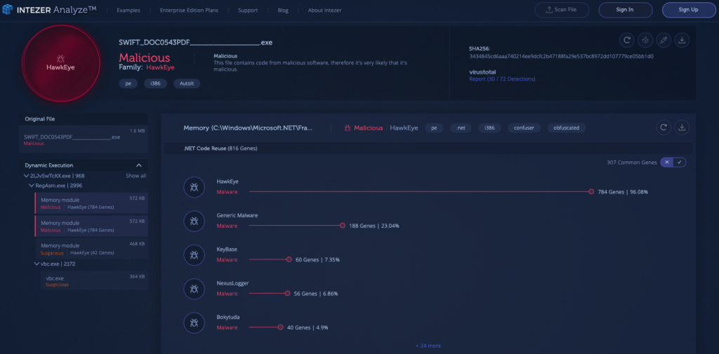Click the confuser tag chip
The width and height of the screenshot is (719, 354).
coord(524,128)
